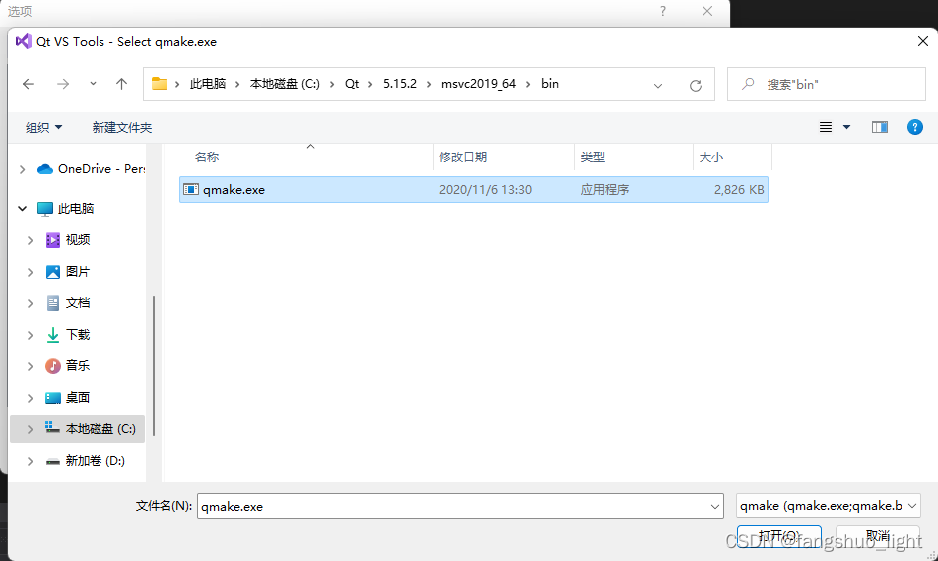938x561 pixels.
Task: Expand OneDrive tree node
Action: (x=22, y=169)
